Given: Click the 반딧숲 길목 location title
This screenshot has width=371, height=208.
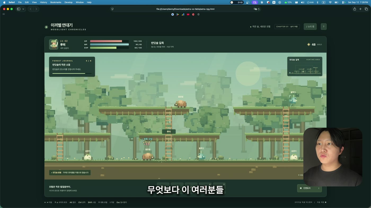Looking at the screenshot, I should 157,43.
